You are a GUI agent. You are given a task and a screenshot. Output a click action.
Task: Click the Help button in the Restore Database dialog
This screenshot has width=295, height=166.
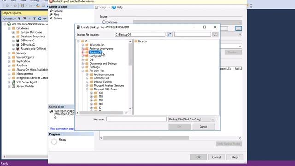[x=235, y=157]
